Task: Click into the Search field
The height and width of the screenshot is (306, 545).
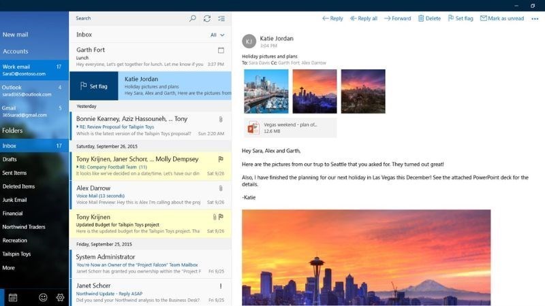Action: [129, 18]
